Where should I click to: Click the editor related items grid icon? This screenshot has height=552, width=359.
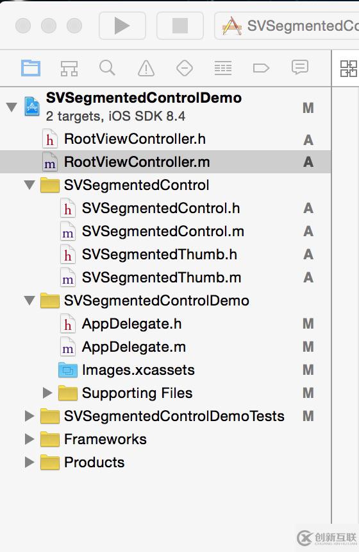click(x=349, y=68)
